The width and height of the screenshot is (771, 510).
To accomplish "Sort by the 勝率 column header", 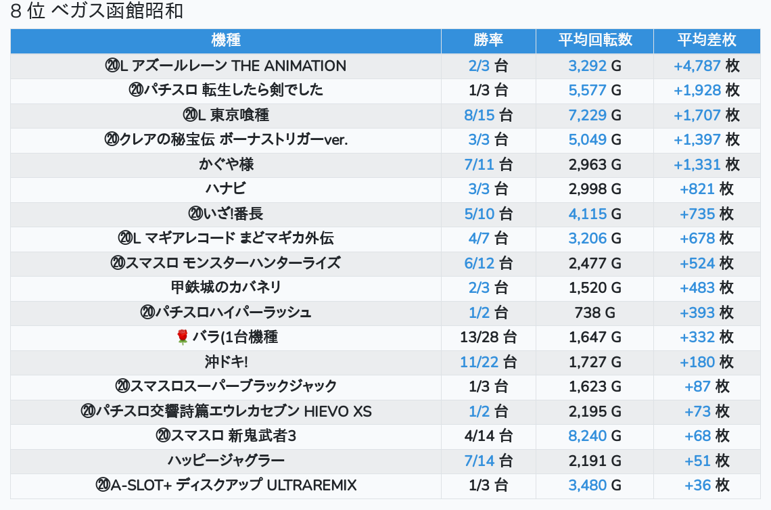I will (x=488, y=41).
